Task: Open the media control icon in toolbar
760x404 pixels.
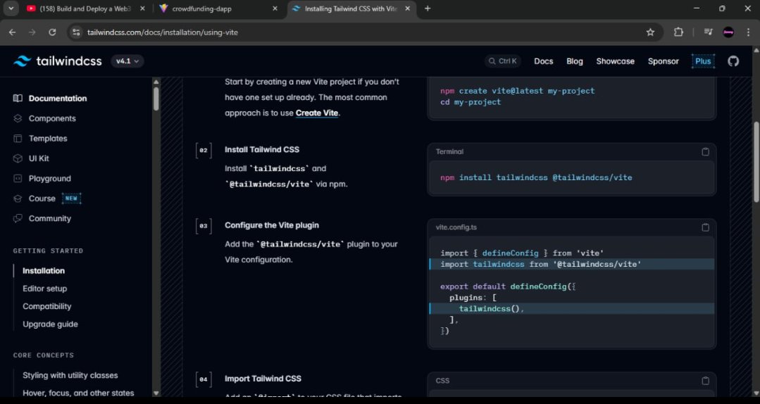Action: 708,32
